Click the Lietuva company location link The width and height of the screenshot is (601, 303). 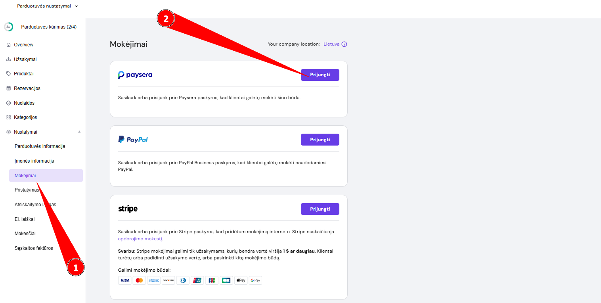click(331, 44)
